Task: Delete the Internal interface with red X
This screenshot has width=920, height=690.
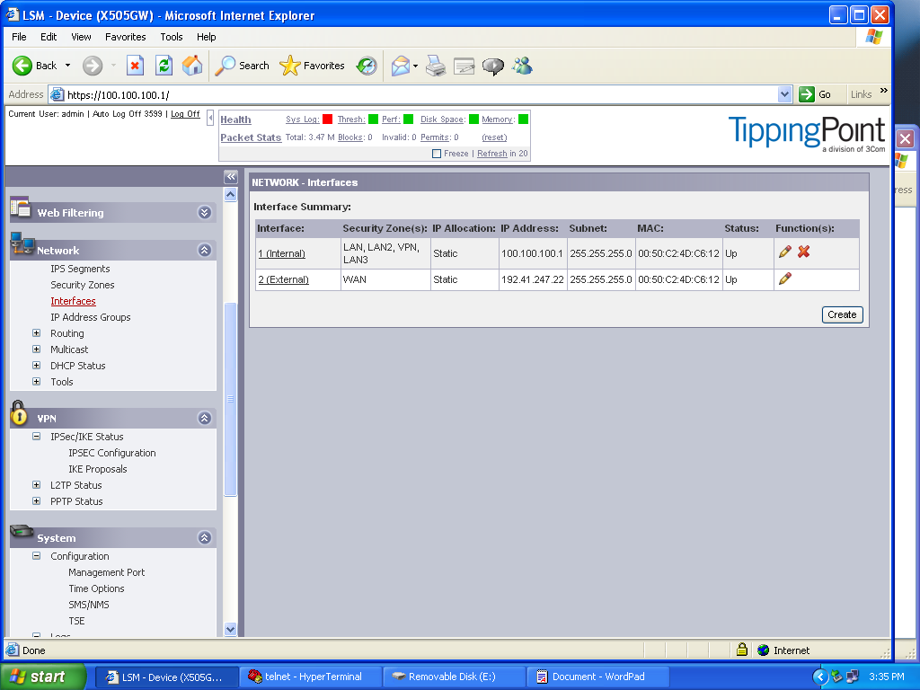Action: tap(803, 252)
